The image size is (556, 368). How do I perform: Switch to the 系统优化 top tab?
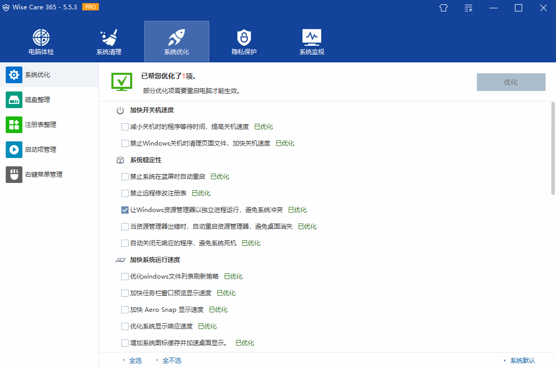pyautogui.click(x=176, y=42)
